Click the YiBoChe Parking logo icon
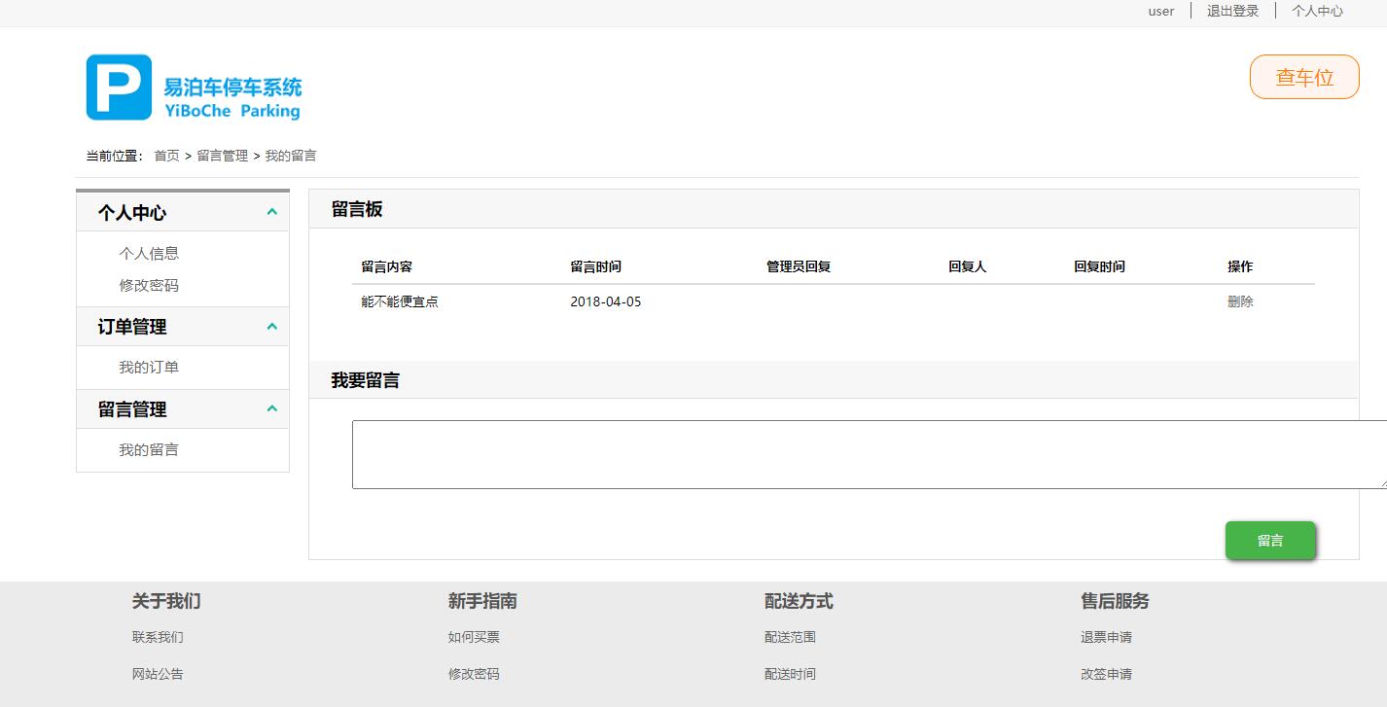Screen dimensions: 1387x707 [x=119, y=88]
